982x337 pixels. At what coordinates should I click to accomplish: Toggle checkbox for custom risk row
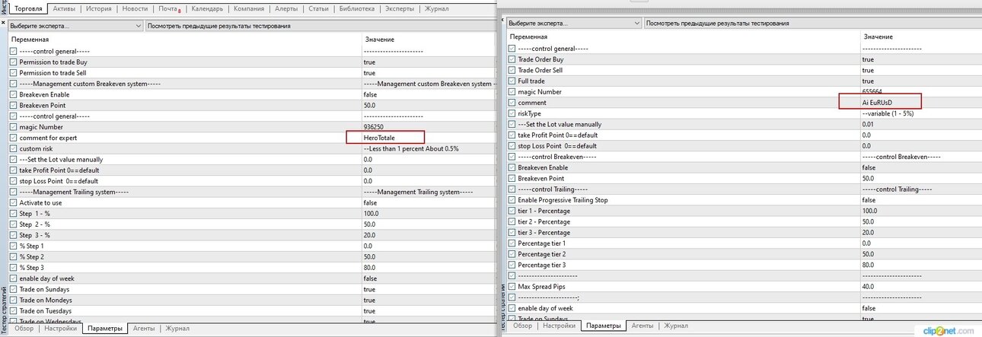pos(14,148)
